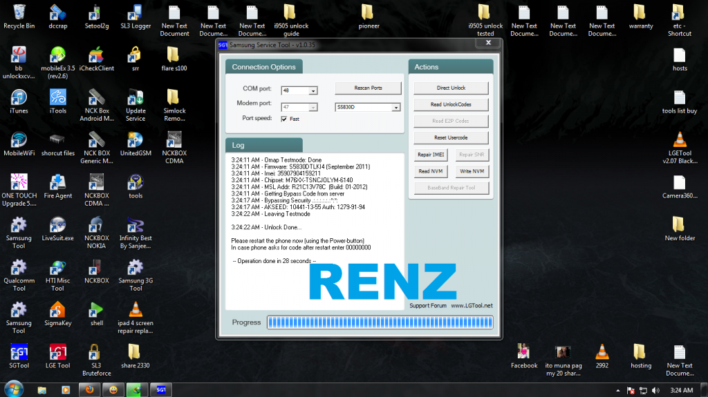
Task: Open the www.LGTool.net link
Action: (472, 306)
